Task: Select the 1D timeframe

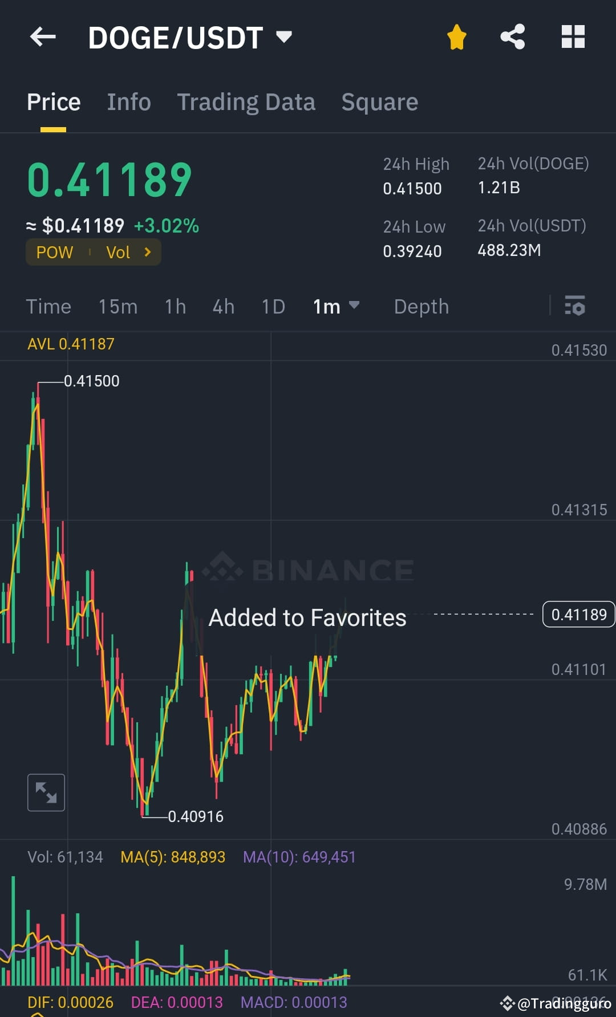Action: [273, 307]
